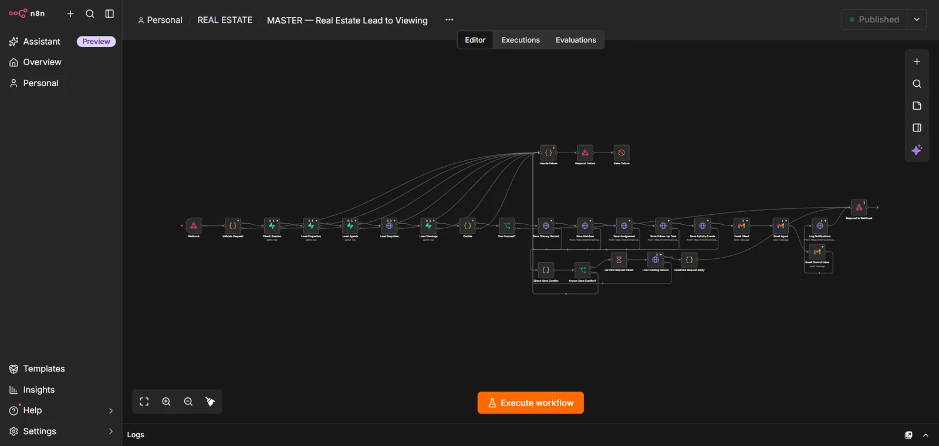
Task: Expand the Published dropdown arrow
Action: click(917, 19)
